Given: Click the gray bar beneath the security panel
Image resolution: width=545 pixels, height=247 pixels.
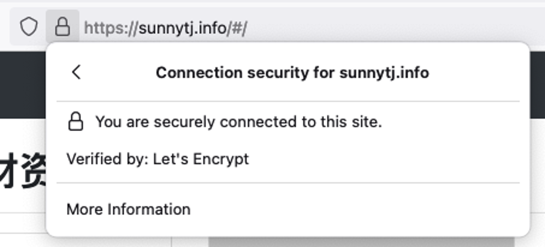Looking at the screenshot, I should coord(361,242).
